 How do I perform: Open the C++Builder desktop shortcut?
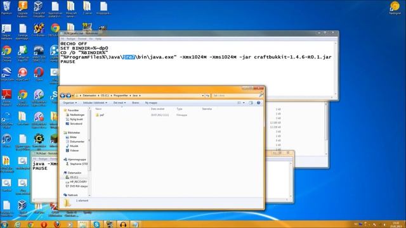(39, 30)
